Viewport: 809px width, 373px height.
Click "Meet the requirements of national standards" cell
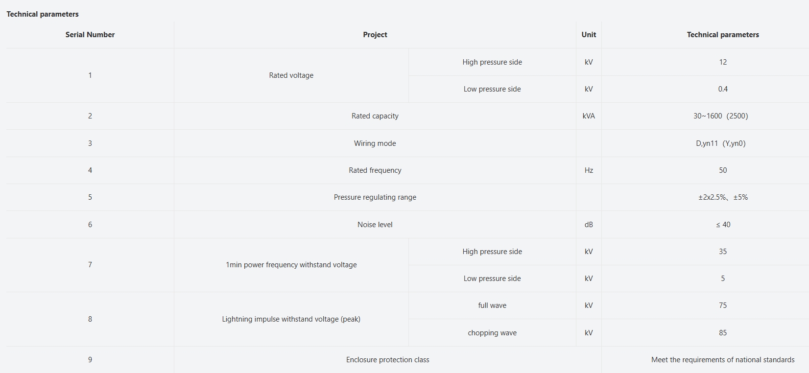pos(723,360)
